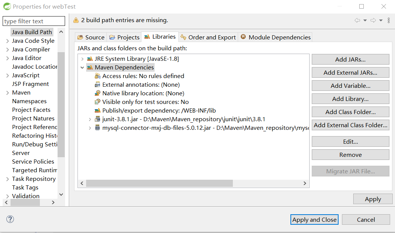
Task: Select Namespaces in the tree
Action: tap(29, 101)
